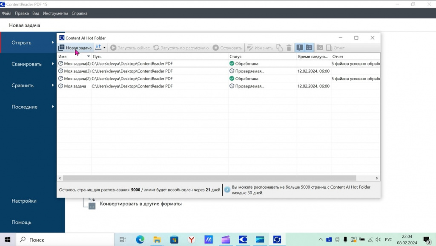Open the notification center icon
Screen dimensions: 436x246
click(427, 240)
